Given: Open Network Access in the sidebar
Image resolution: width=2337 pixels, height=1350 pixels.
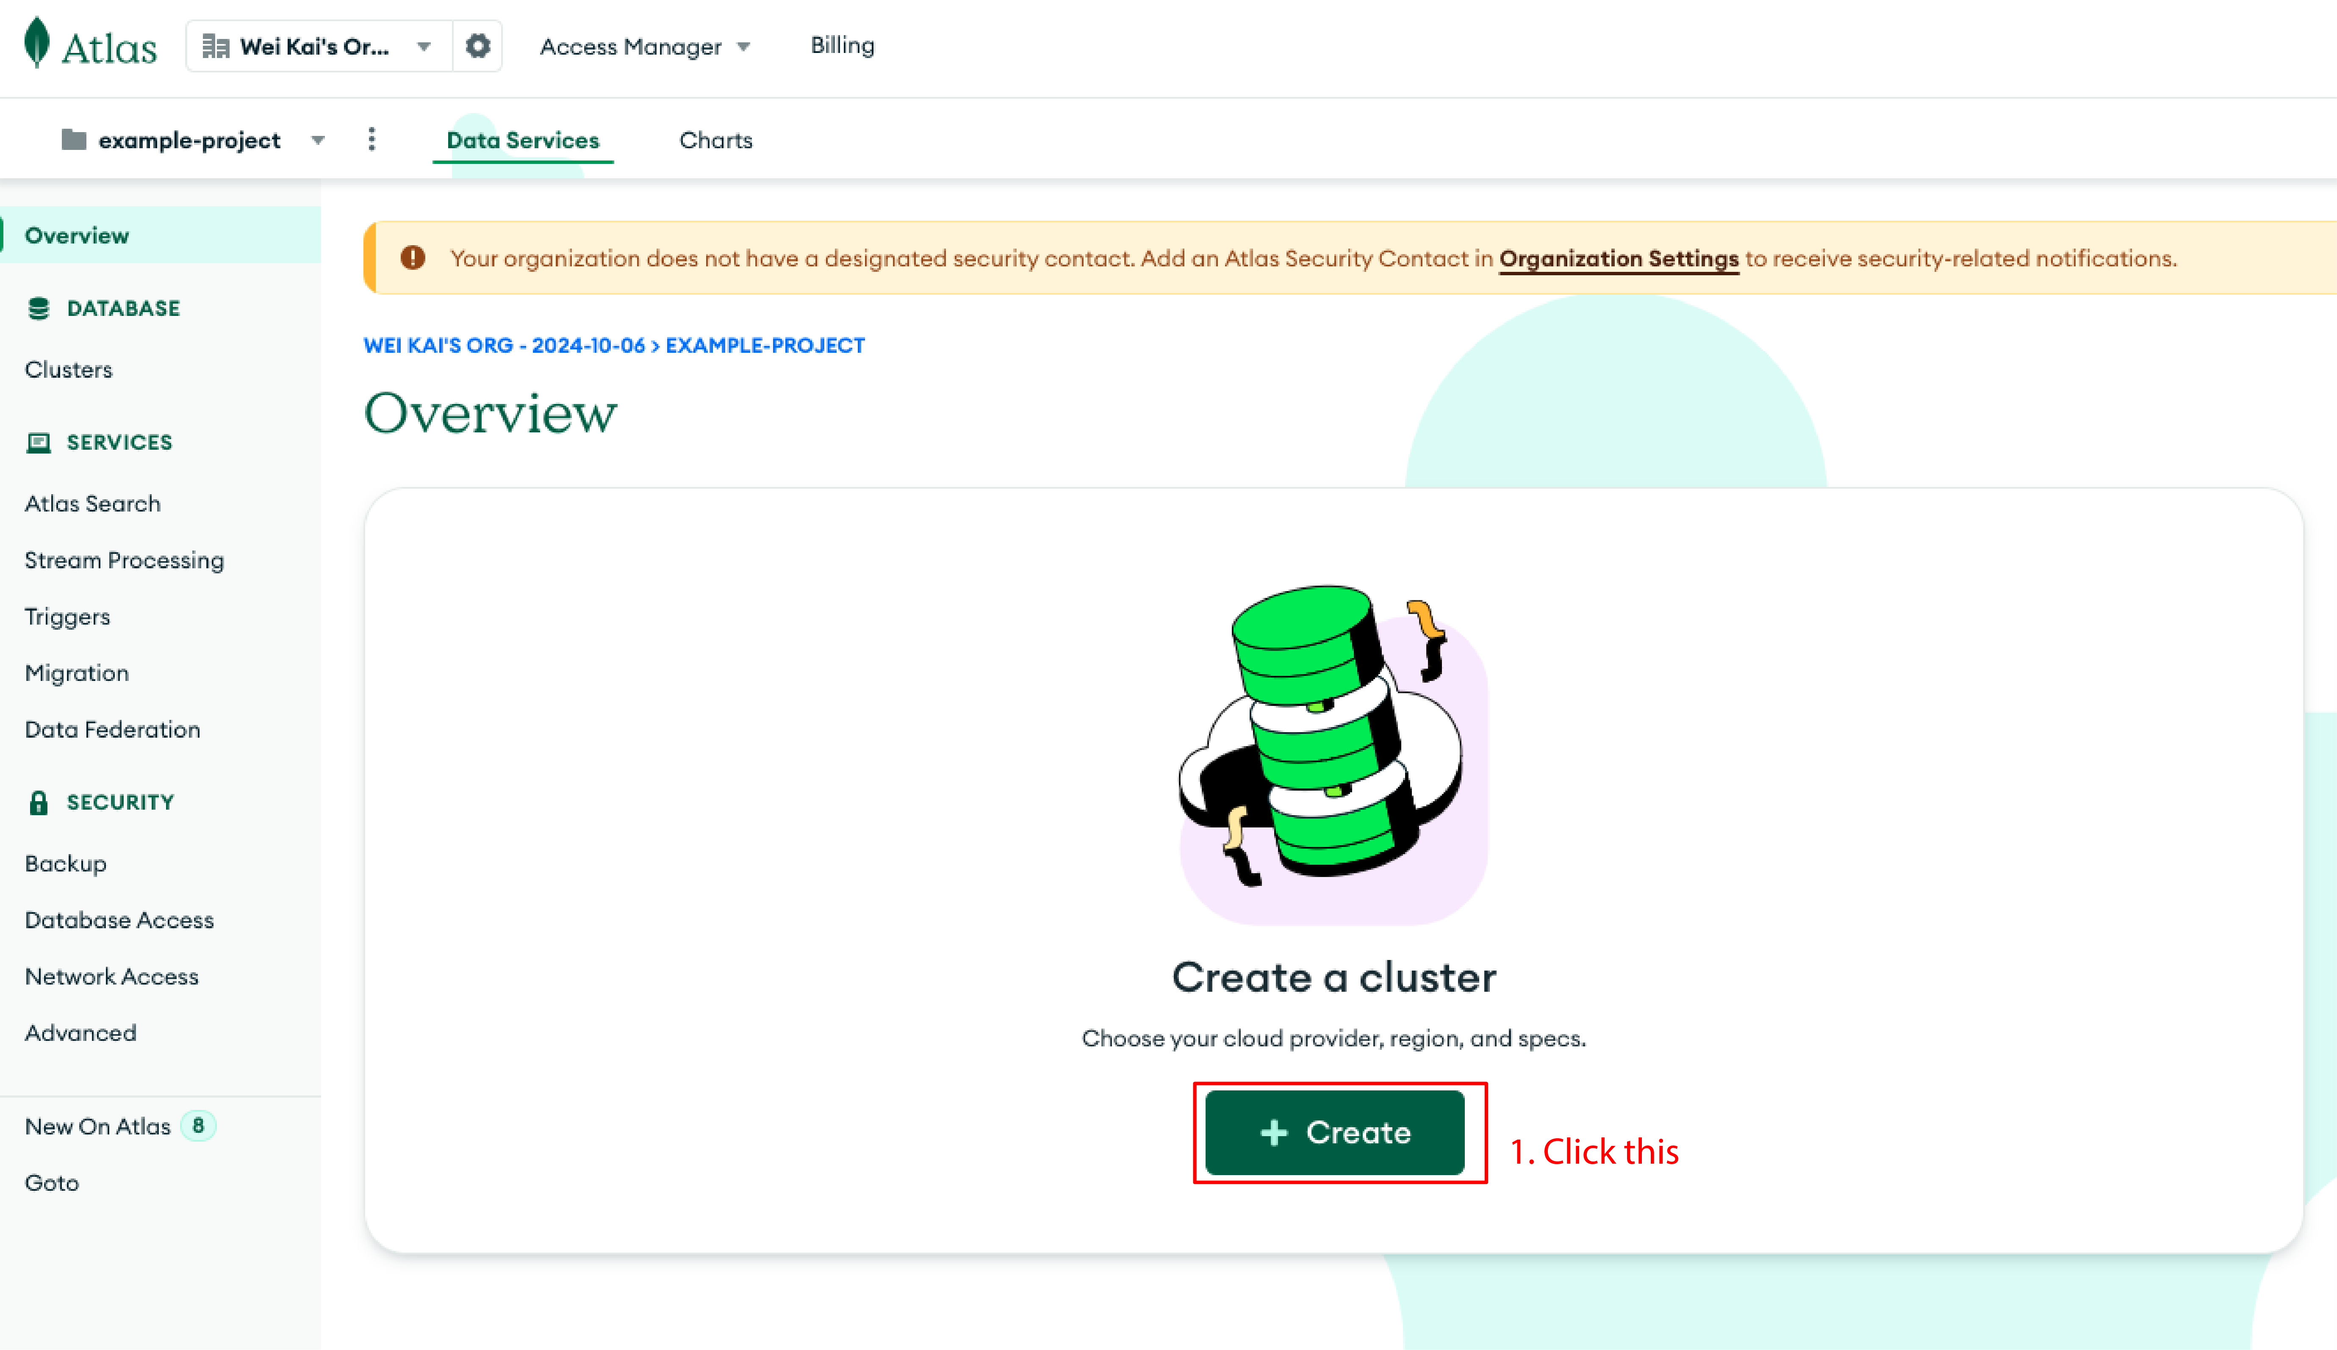Looking at the screenshot, I should click(111, 977).
